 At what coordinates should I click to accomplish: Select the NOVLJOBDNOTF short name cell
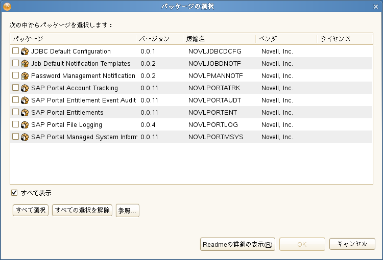[214, 64]
